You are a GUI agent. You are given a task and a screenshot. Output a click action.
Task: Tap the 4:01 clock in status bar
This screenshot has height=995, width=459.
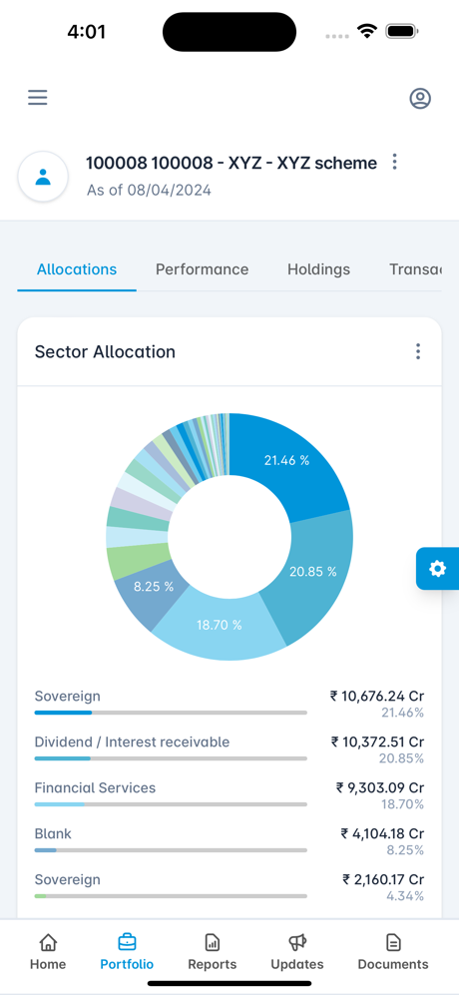pos(87,32)
